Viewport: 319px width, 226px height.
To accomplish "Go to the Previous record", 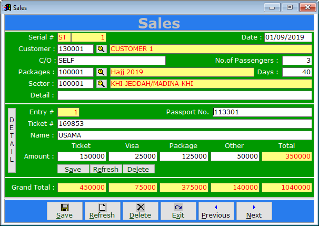I will pos(216,211).
